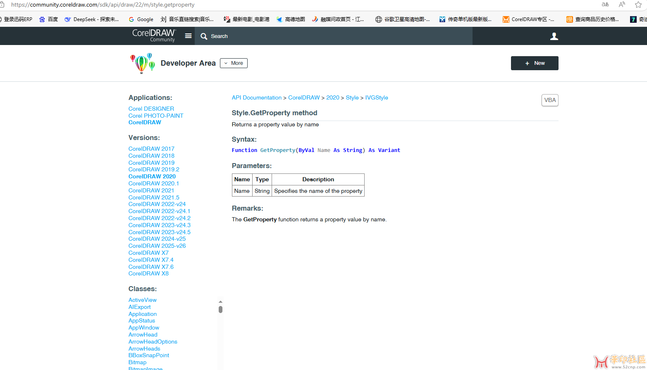The width and height of the screenshot is (647, 370).
Task: Open the IVGStyle breadcrumb link
Action: pos(377,98)
